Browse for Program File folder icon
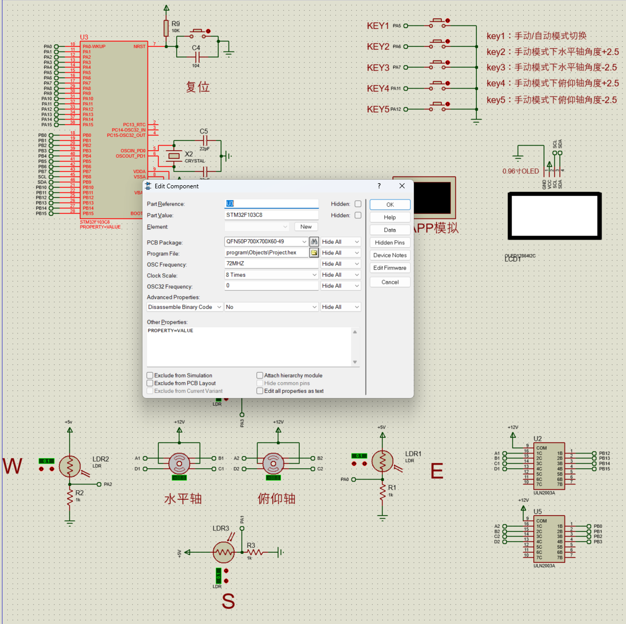 click(314, 253)
